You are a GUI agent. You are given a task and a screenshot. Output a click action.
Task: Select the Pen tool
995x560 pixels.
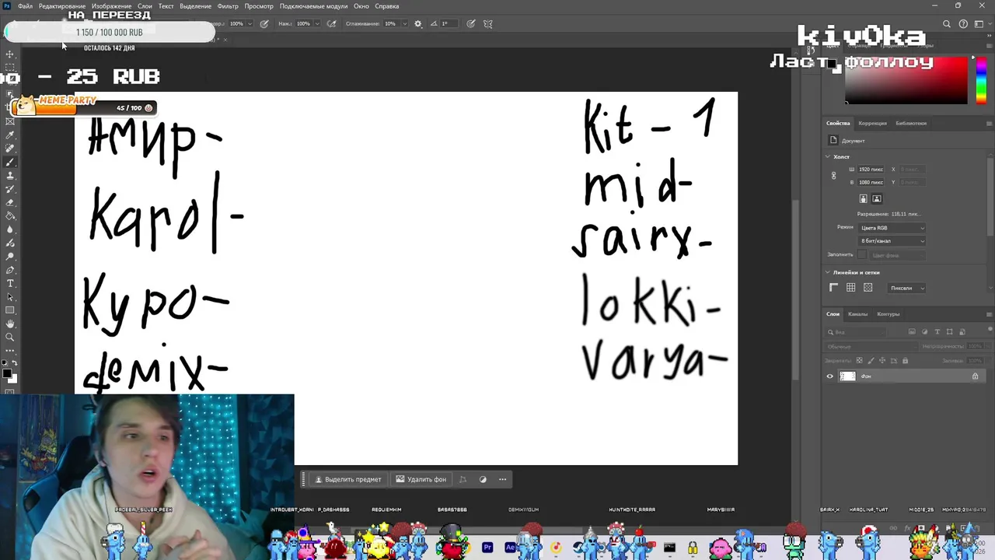pyautogui.click(x=10, y=270)
